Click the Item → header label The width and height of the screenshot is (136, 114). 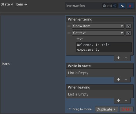tap(21, 4)
